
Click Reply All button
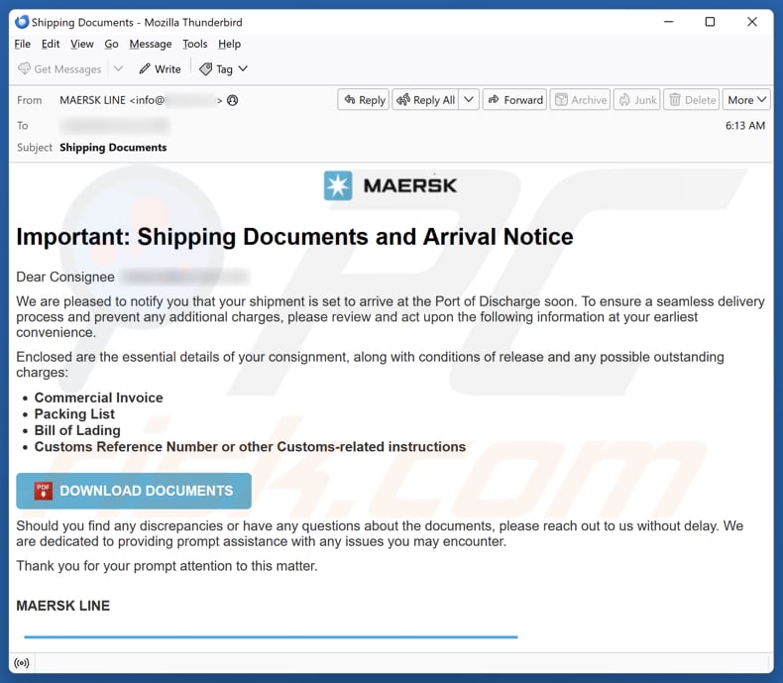point(425,100)
